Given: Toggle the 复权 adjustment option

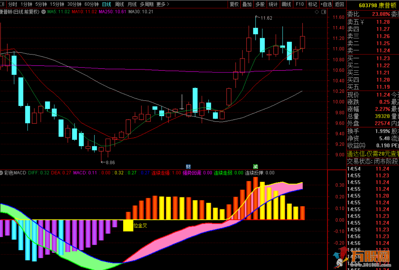Looking at the screenshot, I should [234, 4].
